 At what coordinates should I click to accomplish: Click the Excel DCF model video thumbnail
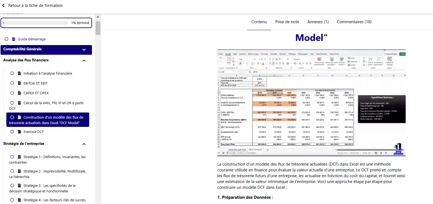(x=311, y=103)
